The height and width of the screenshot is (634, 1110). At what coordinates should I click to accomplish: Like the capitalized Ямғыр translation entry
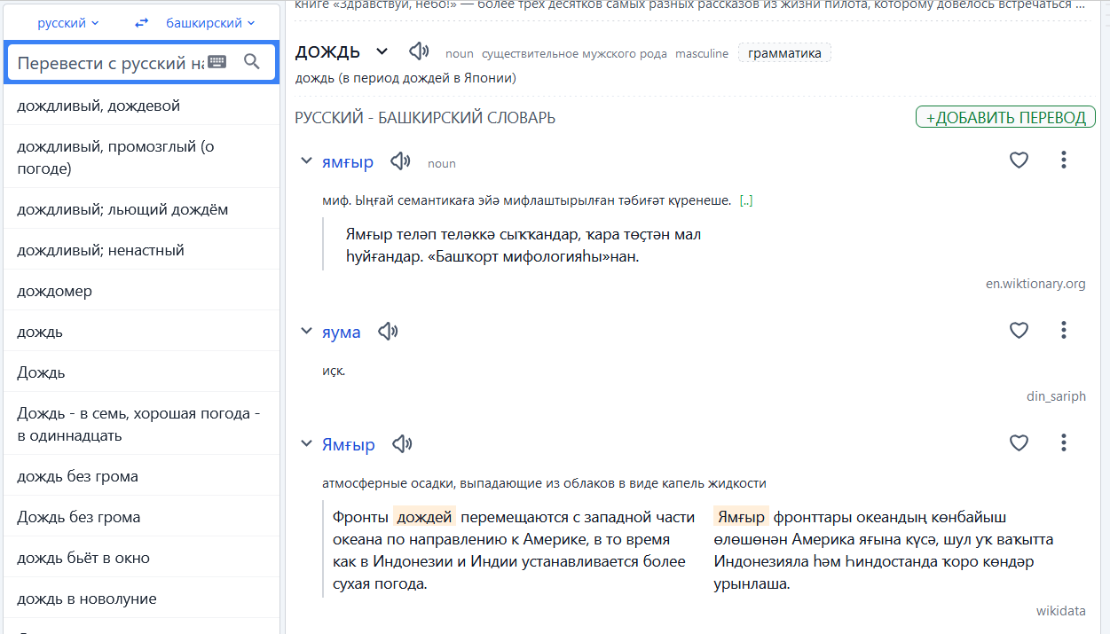[1019, 443]
